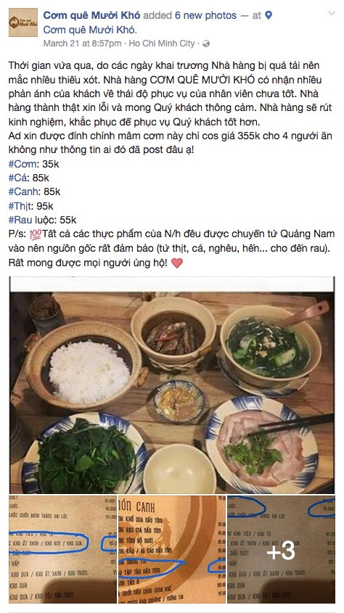Viewport: 344px width, 613px height.
Task: Open the post options chevron menu
Action: [332, 13]
